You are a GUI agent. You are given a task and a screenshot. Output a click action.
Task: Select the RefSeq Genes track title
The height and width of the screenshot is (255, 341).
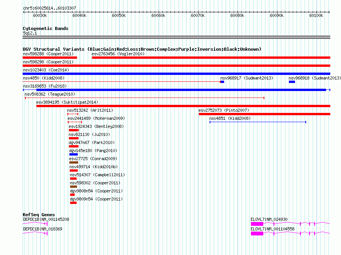[39, 215]
